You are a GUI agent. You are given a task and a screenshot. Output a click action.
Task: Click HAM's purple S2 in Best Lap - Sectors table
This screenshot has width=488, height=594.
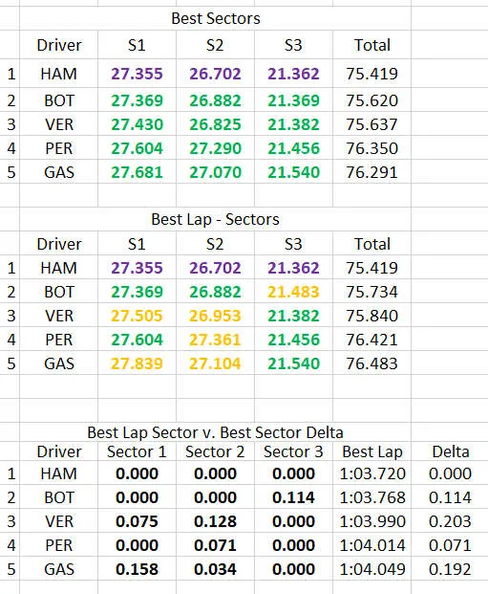[215, 268]
